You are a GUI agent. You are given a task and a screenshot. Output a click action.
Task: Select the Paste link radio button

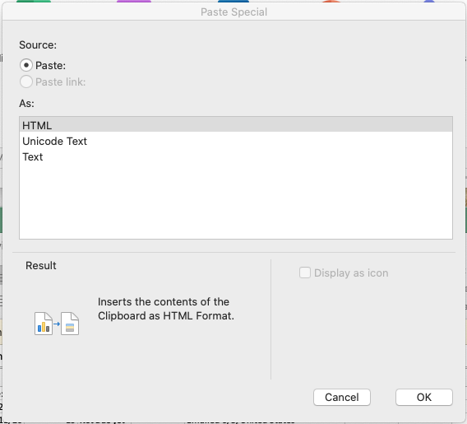coord(26,82)
